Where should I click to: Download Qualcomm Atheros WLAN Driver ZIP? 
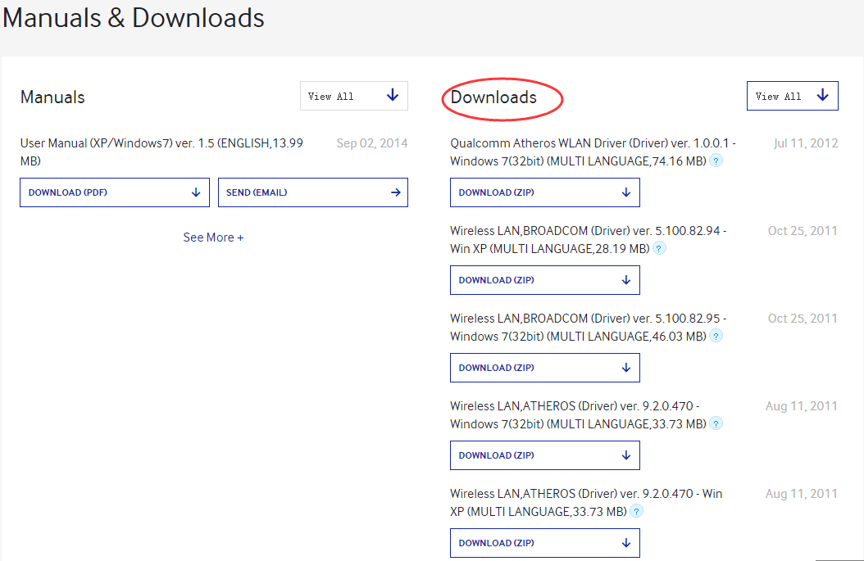click(x=545, y=192)
